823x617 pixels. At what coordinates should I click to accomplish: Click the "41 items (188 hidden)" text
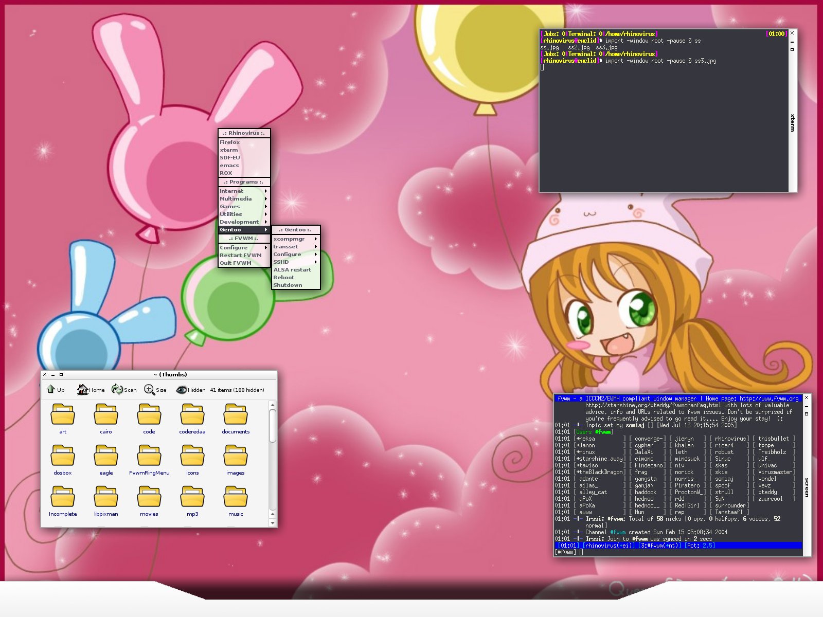point(237,390)
